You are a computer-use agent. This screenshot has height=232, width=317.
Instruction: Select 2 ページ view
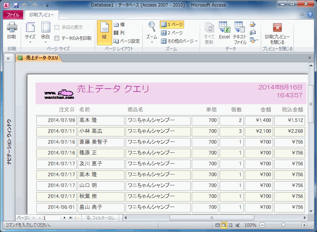click(x=172, y=33)
